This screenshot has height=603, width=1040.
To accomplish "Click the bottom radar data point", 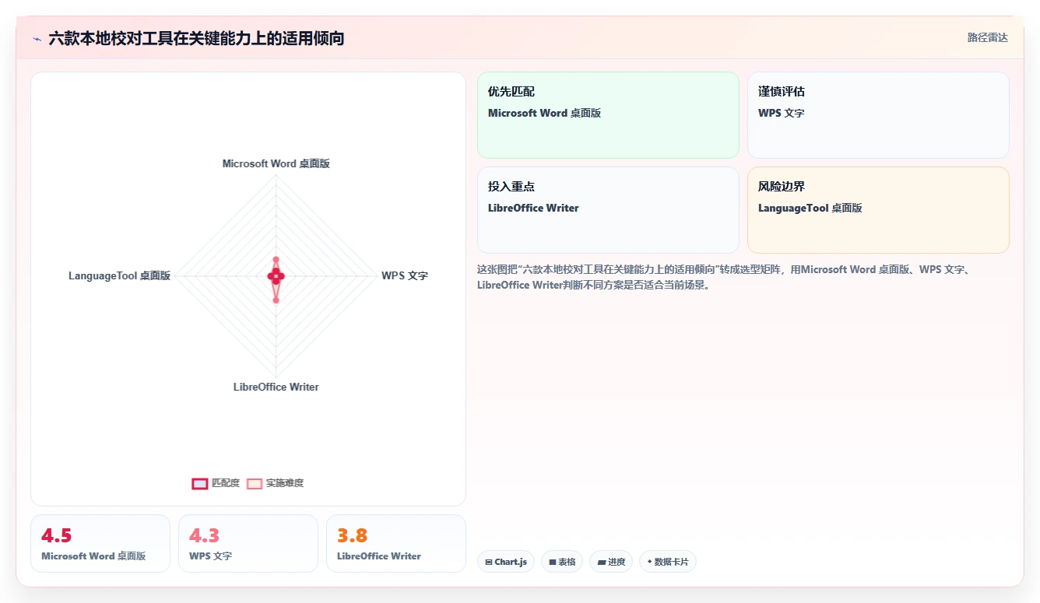I will 276,300.
